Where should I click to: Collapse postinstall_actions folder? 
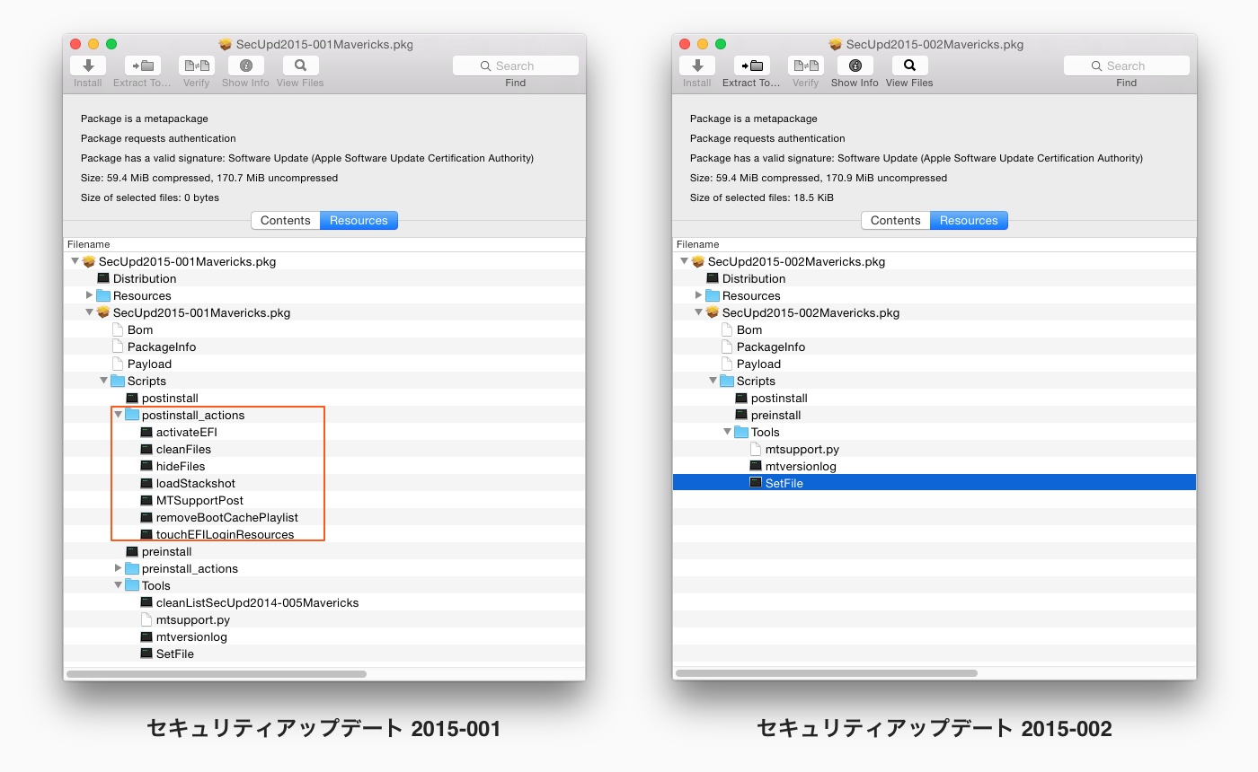point(119,415)
